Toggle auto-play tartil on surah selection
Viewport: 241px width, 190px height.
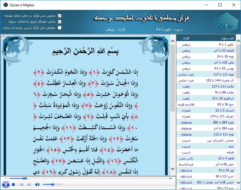click(x=59, y=22)
